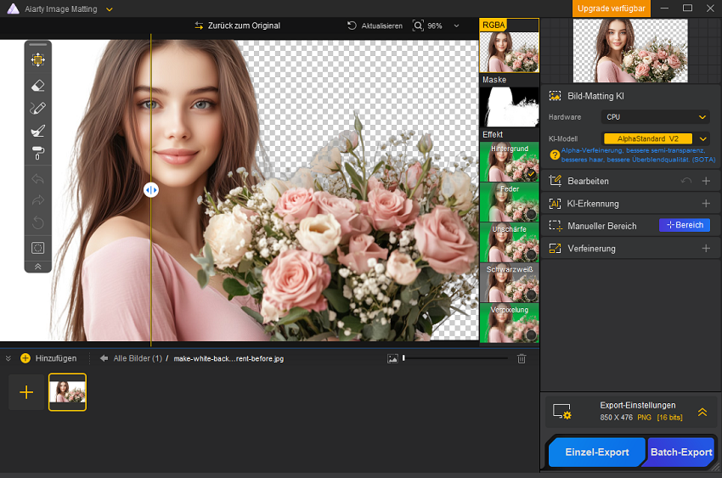722x478 pixels.
Task: Select the move/pan tool in the floating toolbar
Action: point(37,59)
